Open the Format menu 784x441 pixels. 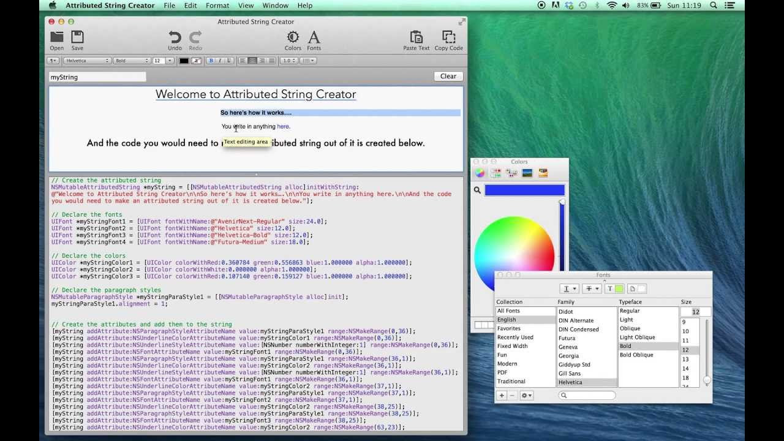(217, 6)
